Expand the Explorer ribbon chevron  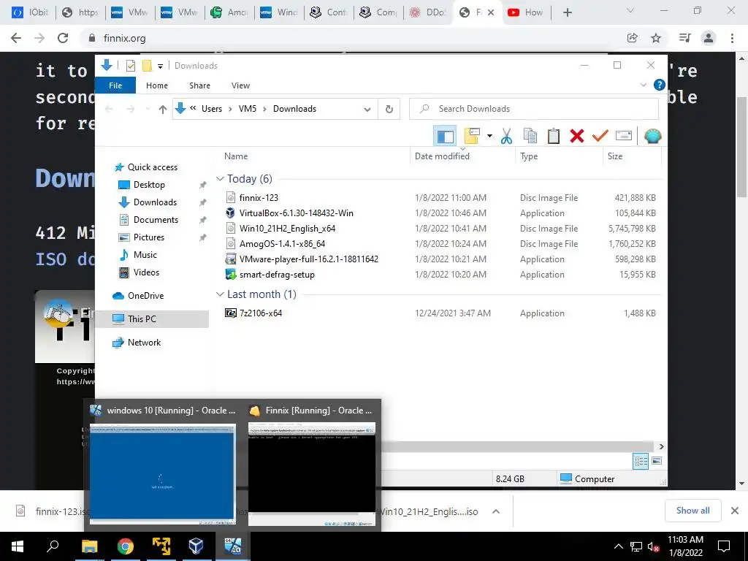click(643, 85)
